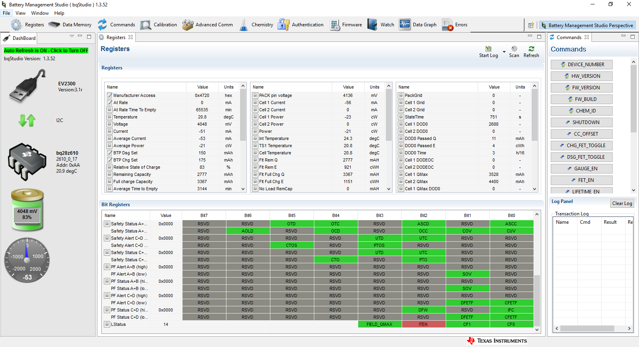Send the HW_VERSION command
The width and height of the screenshot is (639, 347).
pos(581,76)
